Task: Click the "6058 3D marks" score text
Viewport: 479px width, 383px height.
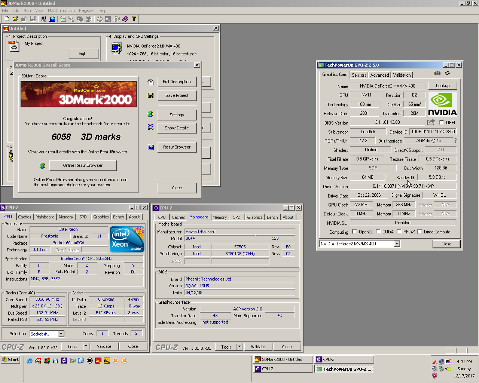Action: (x=86, y=137)
